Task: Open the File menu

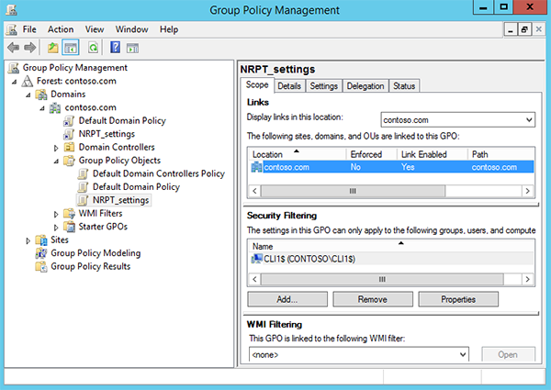Action: click(29, 29)
